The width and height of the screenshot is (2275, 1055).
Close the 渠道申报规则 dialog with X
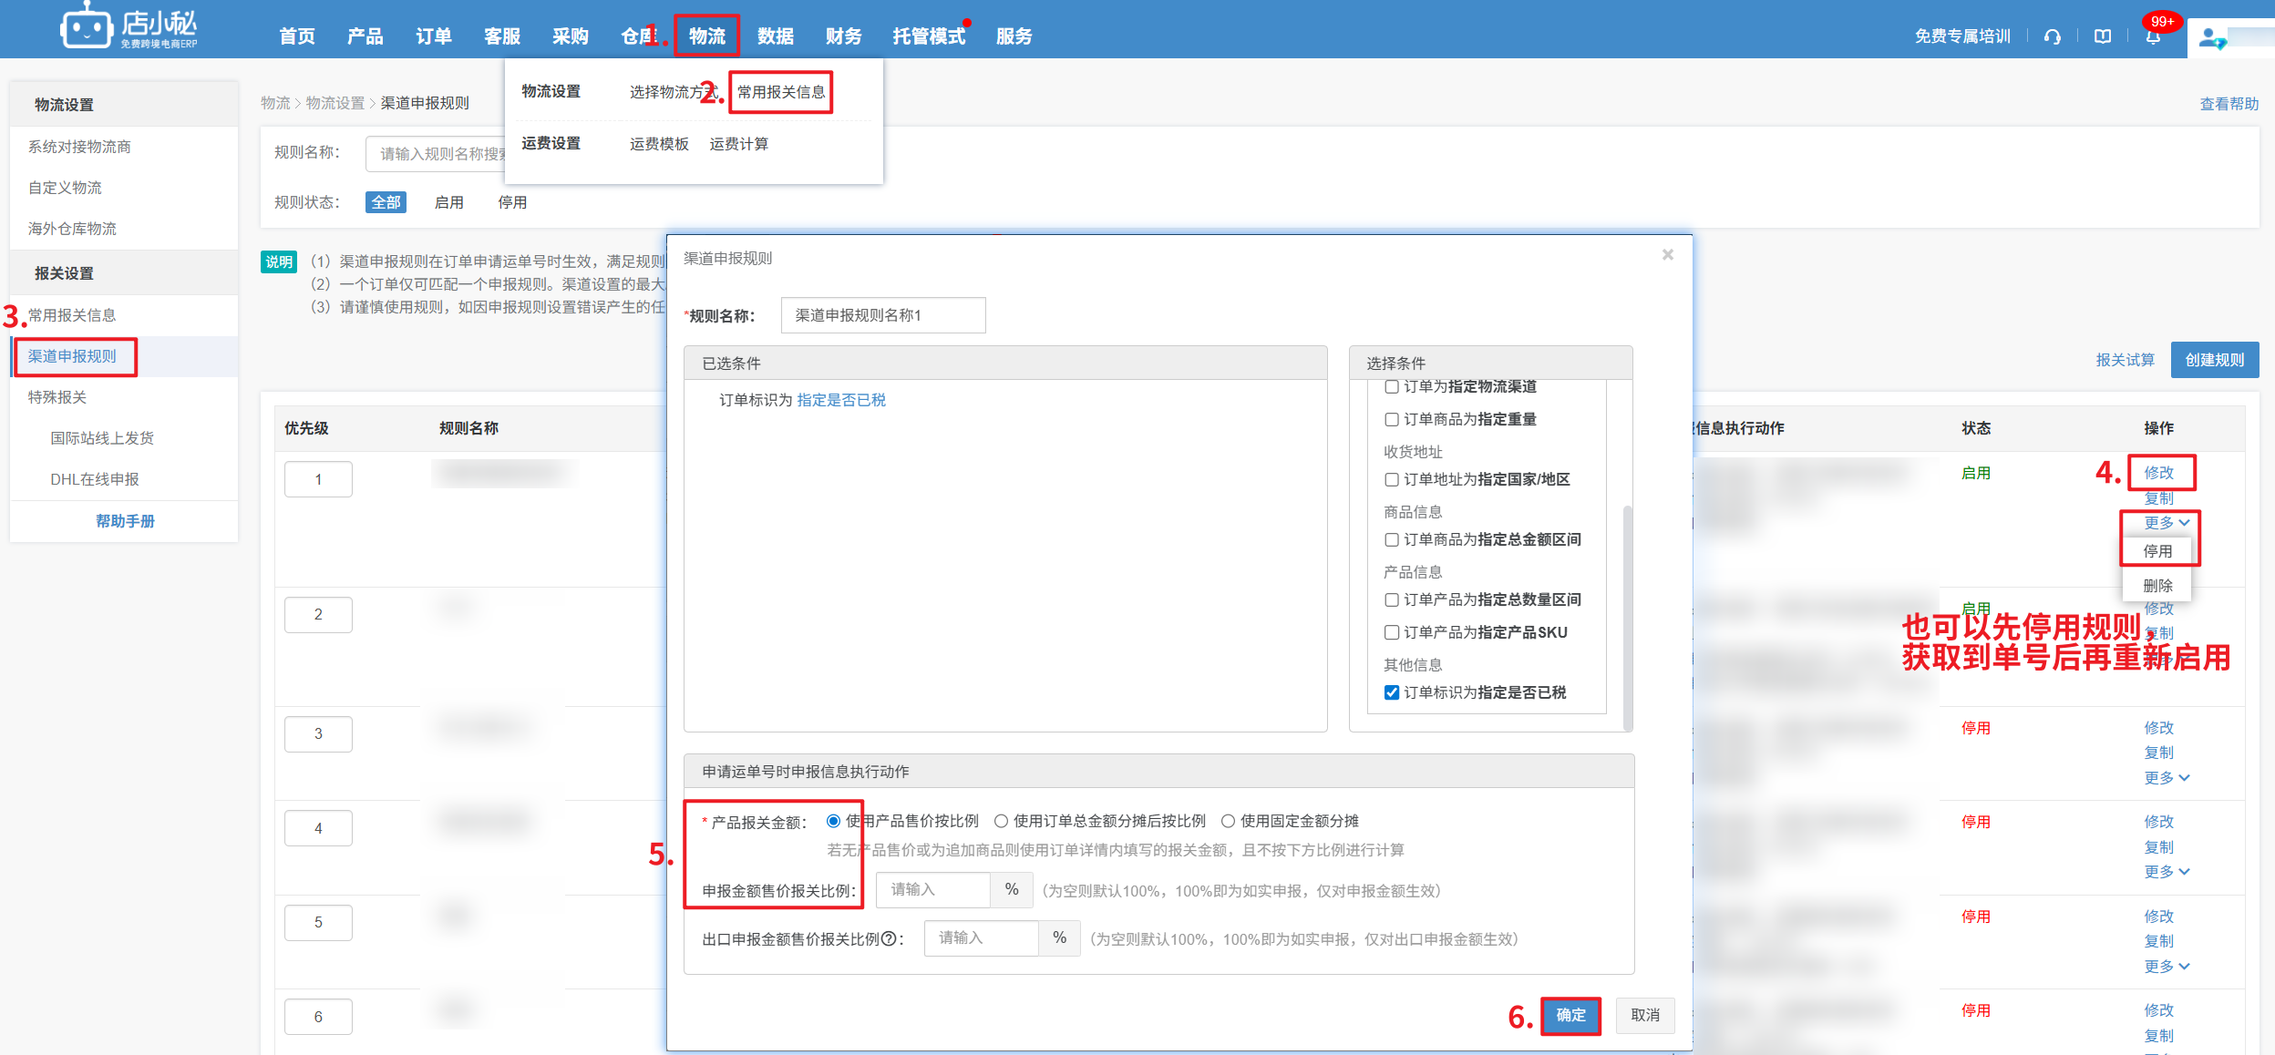click(1667, 255)
